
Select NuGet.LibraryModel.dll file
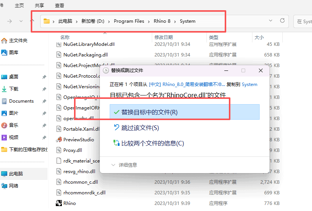coord(89,44)
